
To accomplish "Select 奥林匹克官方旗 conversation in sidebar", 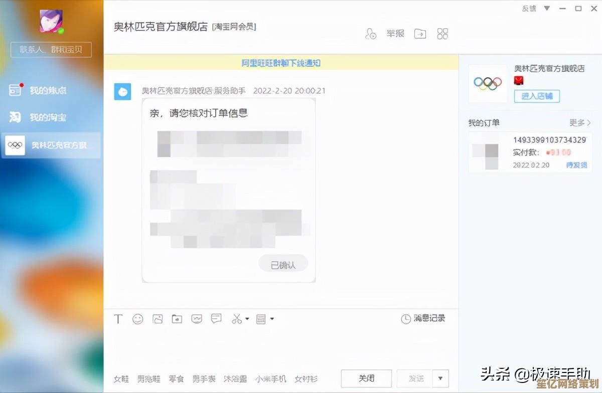I will 51,145.
